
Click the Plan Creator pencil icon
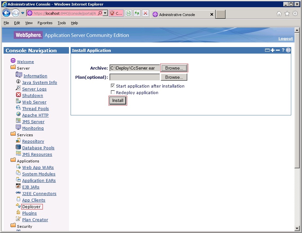point(18,219)
